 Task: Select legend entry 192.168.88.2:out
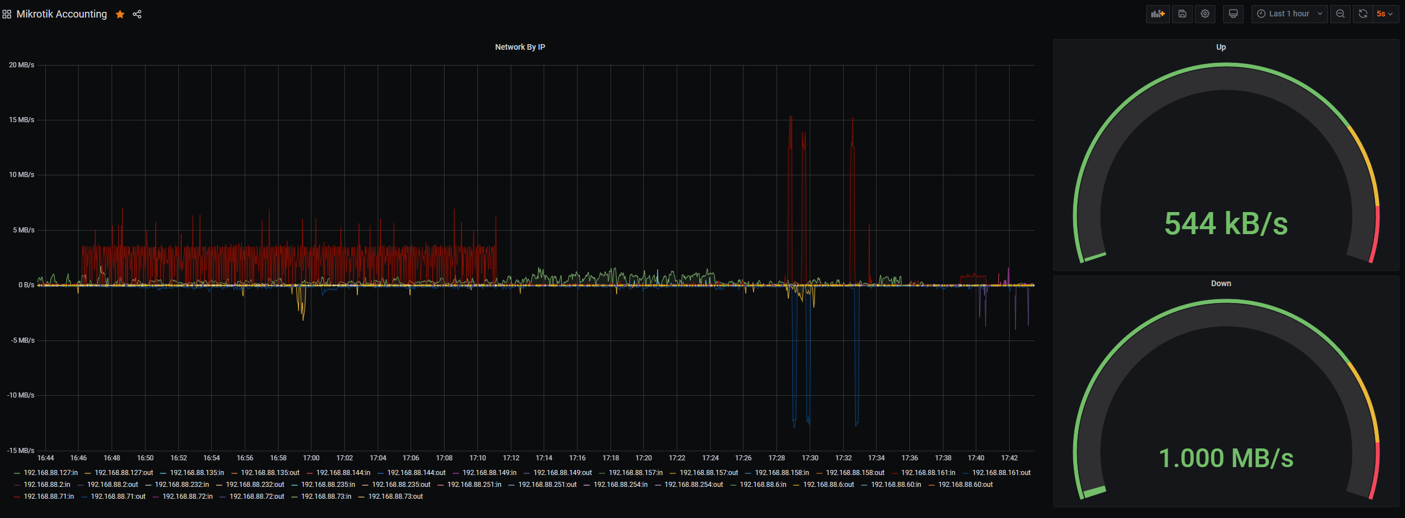coord(112,485)
